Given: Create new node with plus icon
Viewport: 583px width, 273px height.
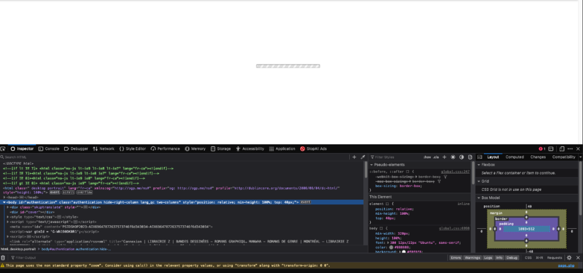Looking at the screenshot, I should (x=354, y=157).
